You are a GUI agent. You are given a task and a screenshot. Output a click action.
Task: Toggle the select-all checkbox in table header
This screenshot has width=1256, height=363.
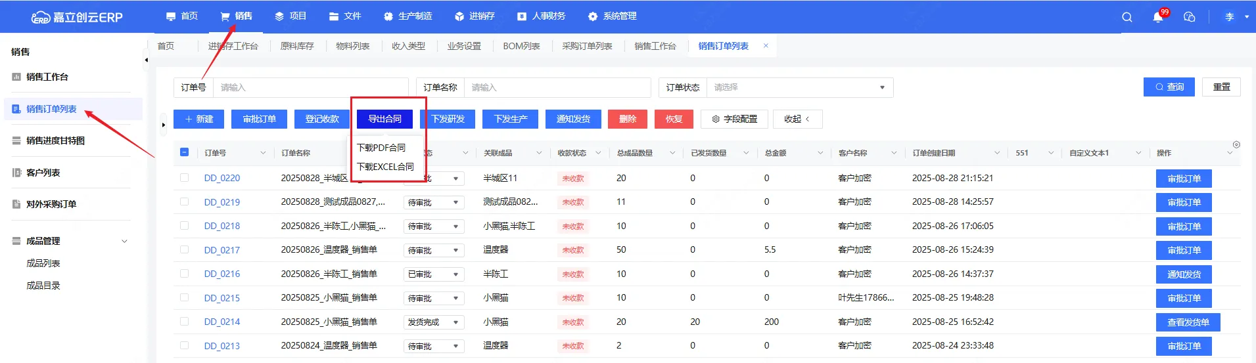tap(185, 152)
